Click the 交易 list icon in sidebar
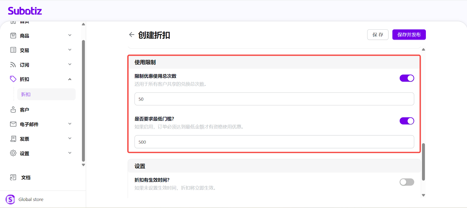This screenshot has width=467, height=208. click(x=13, y=50)
